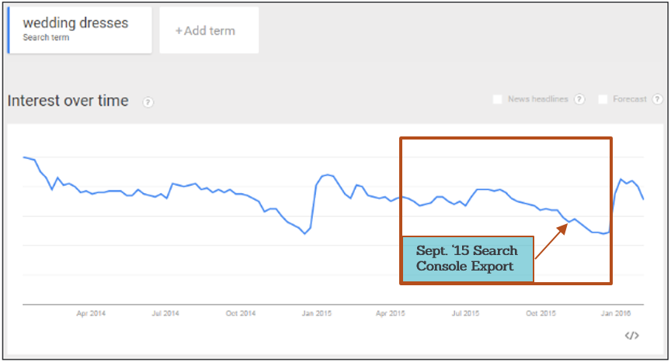
Task: Click the Apr 2015 axis label
Action: click(391, 314)
